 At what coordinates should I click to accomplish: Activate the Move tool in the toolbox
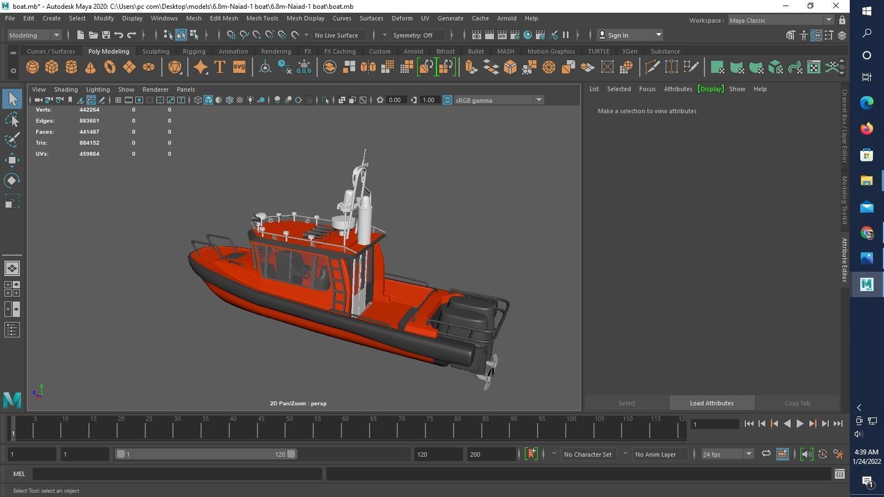pos(12,160)
